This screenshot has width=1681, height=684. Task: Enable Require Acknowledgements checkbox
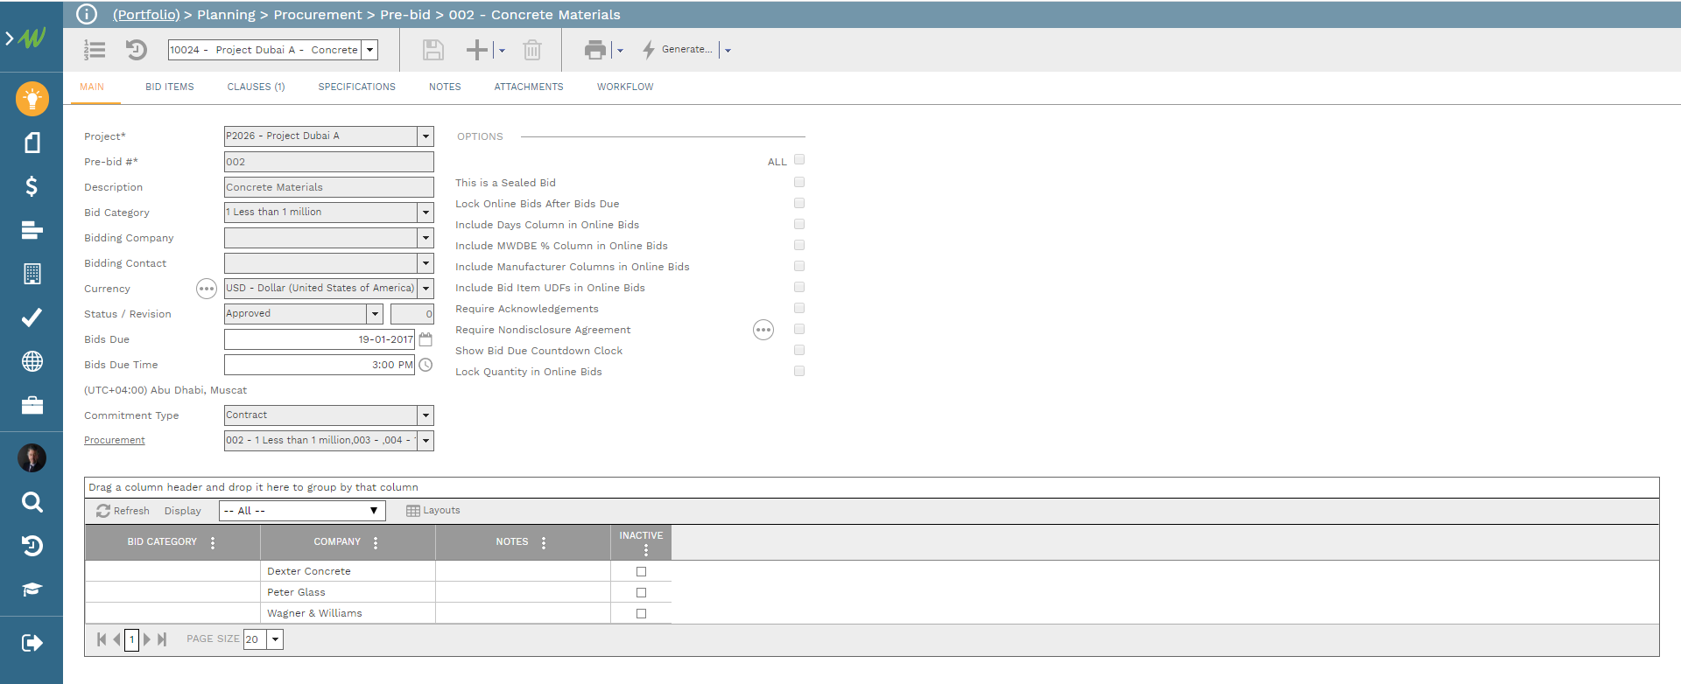click(x=799, y=308)
